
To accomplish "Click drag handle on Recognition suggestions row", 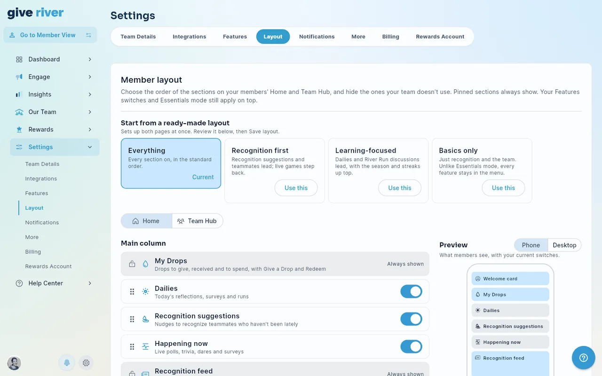I will pos(132,320).
